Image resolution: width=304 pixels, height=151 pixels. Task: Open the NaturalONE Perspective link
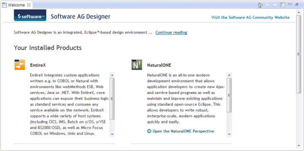tap(183, 131)
